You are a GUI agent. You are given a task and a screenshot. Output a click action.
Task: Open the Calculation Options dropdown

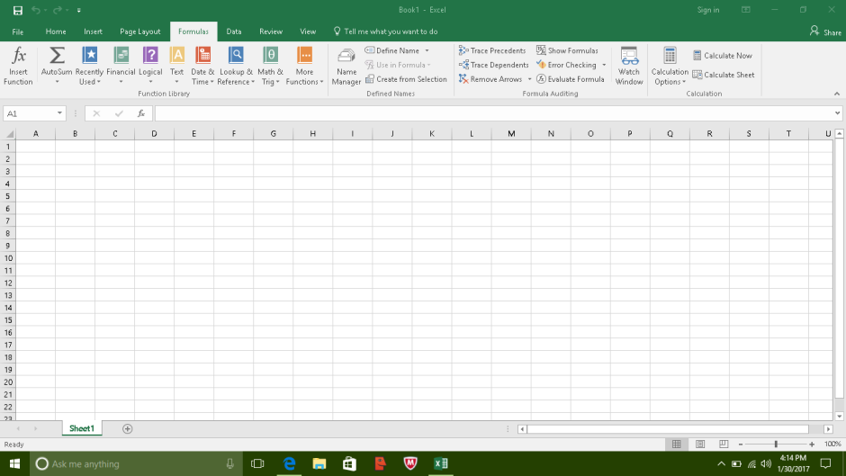(x=670, y=66)
